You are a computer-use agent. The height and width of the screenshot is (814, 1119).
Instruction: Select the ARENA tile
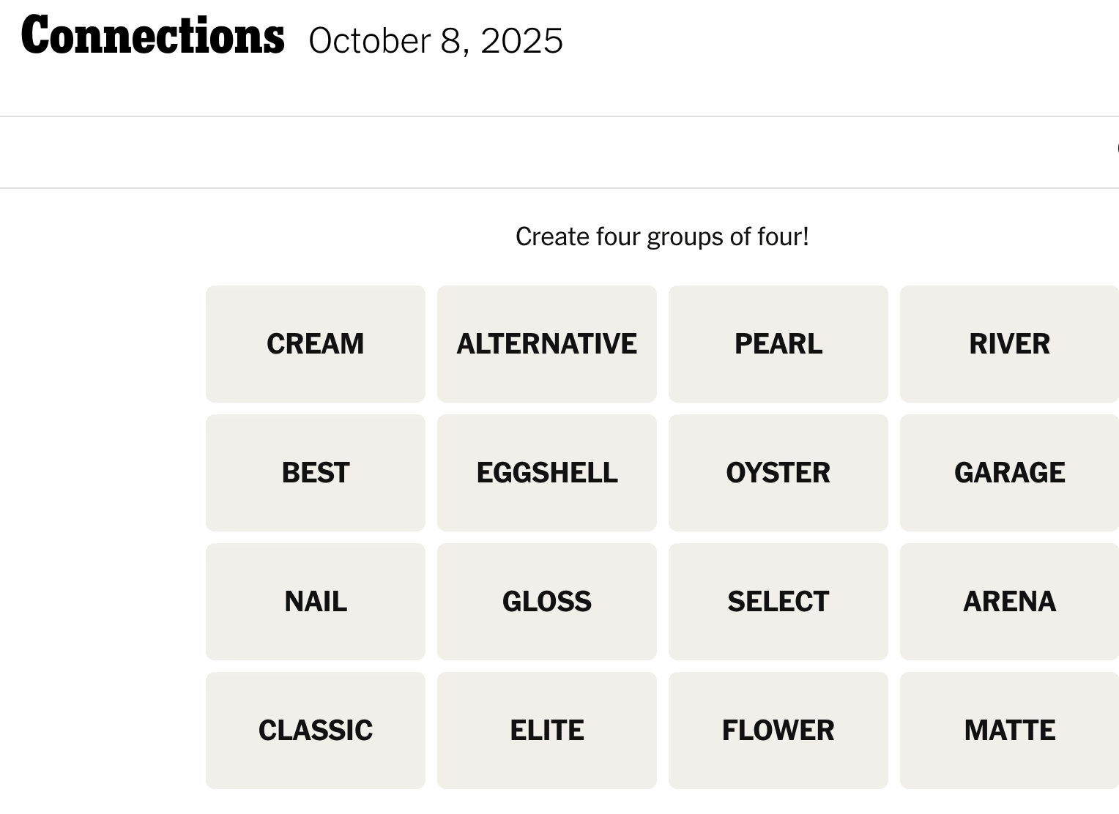[x=1009, y=601]
